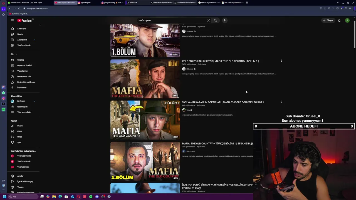The image size is (356, 200).
Task: Switch to two souls oyun konusu tab
Action: click(232, 2)
